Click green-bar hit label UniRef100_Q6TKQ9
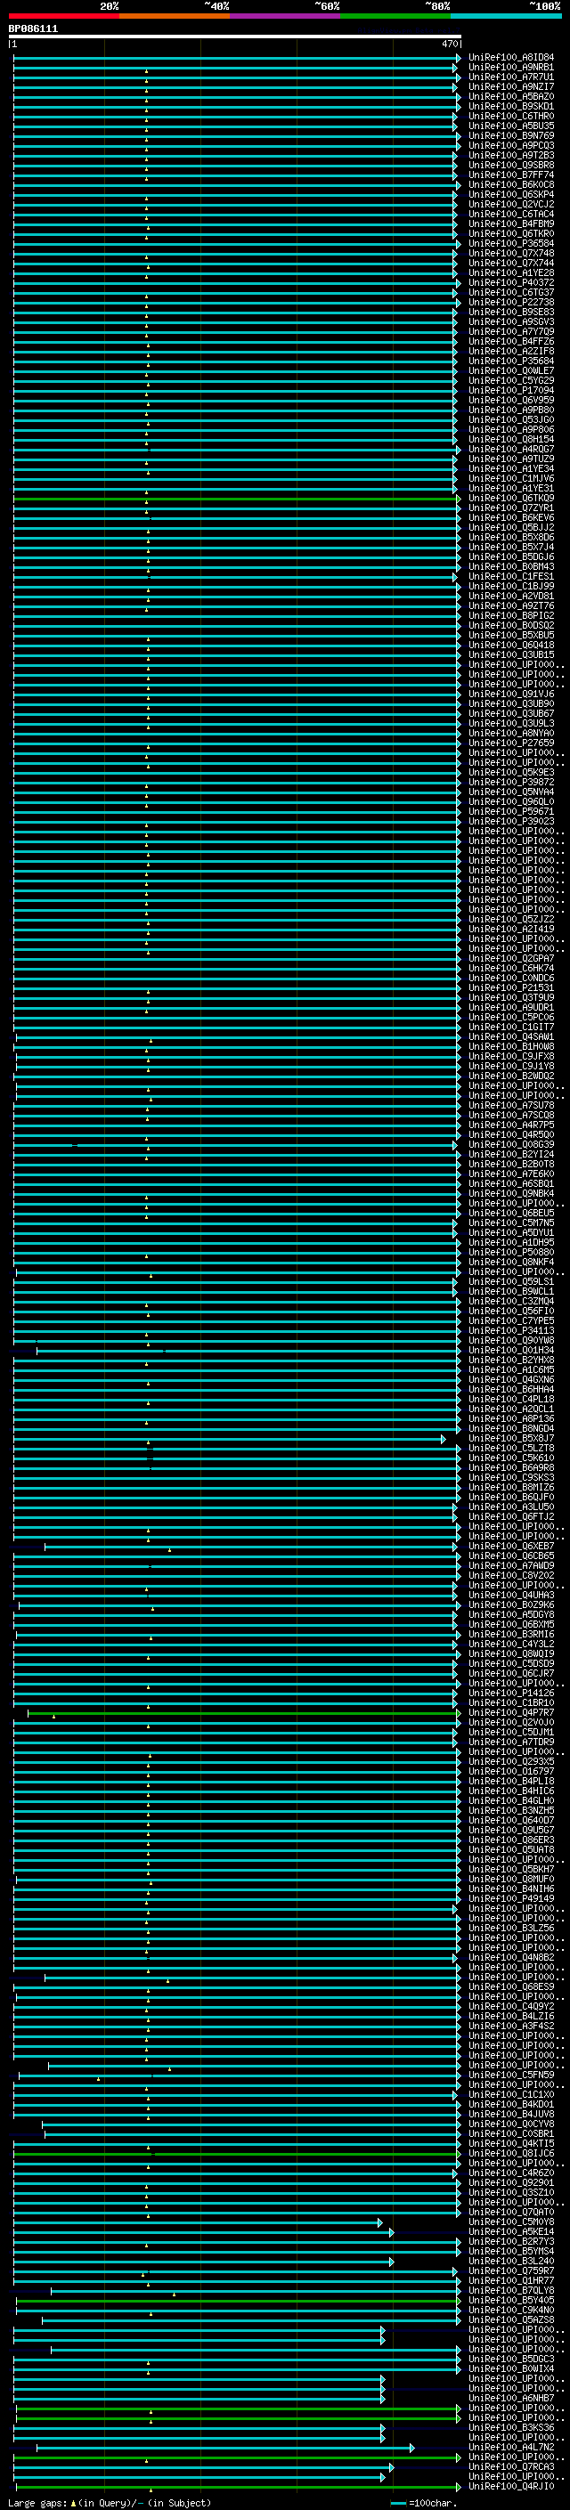 (511, 498)
